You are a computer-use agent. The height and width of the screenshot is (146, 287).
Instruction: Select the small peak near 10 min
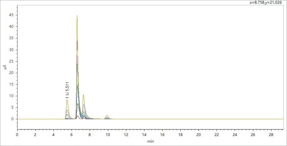107,116
